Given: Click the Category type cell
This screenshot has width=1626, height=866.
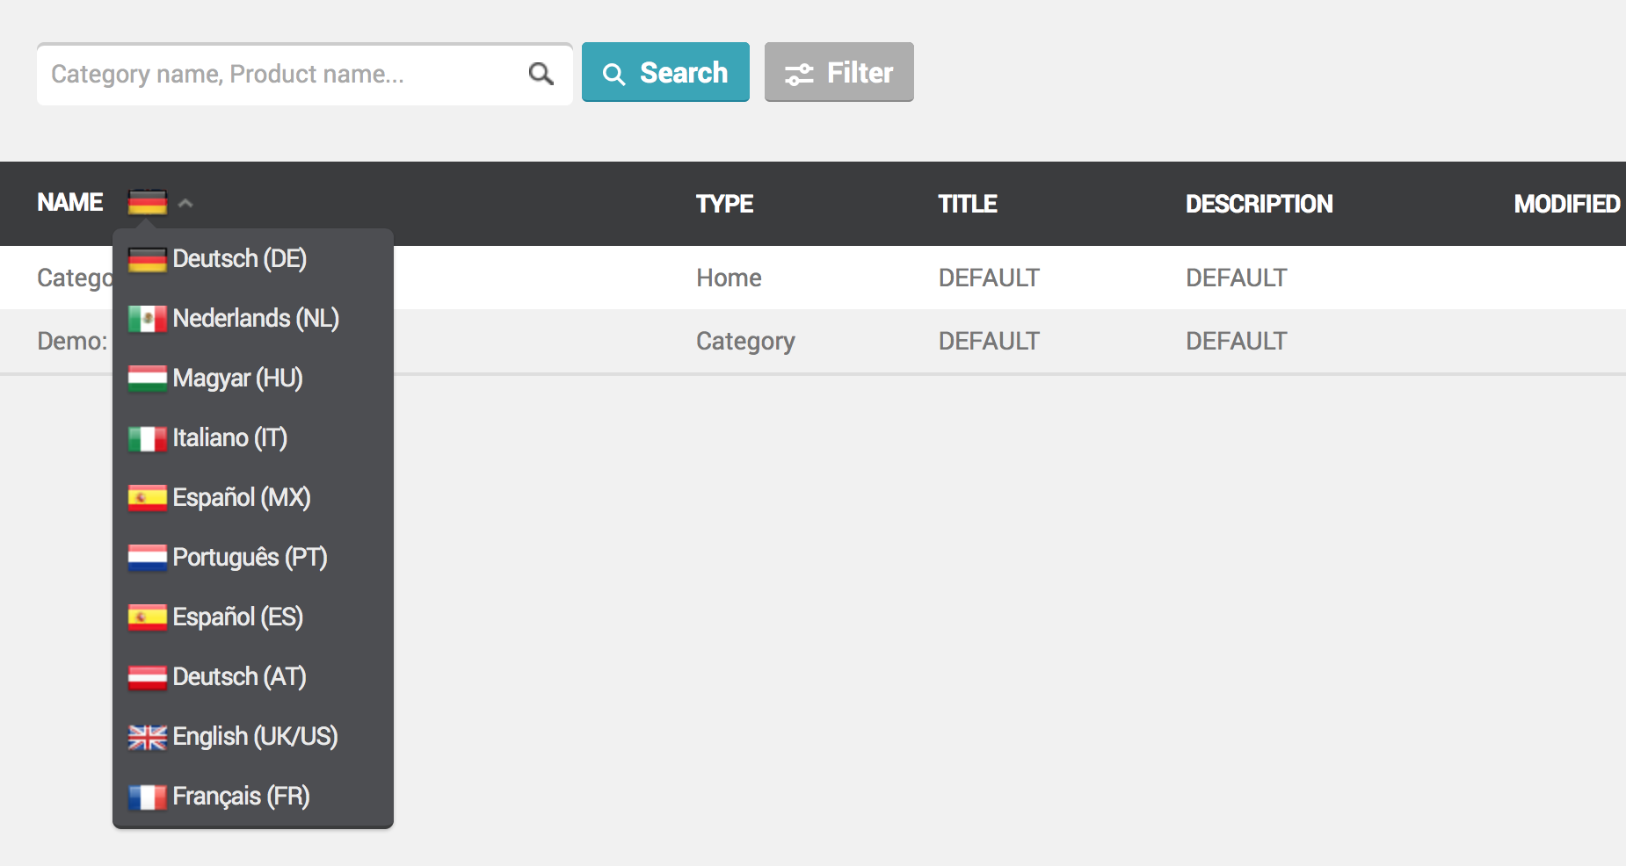Looking at the screenshot, I should click(x=745, y=341).
